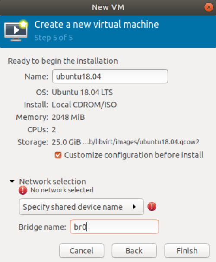Viewport: 216px width, 262px height.
Task: Click the Network selection heading text
Action: (x=52, y=182)
